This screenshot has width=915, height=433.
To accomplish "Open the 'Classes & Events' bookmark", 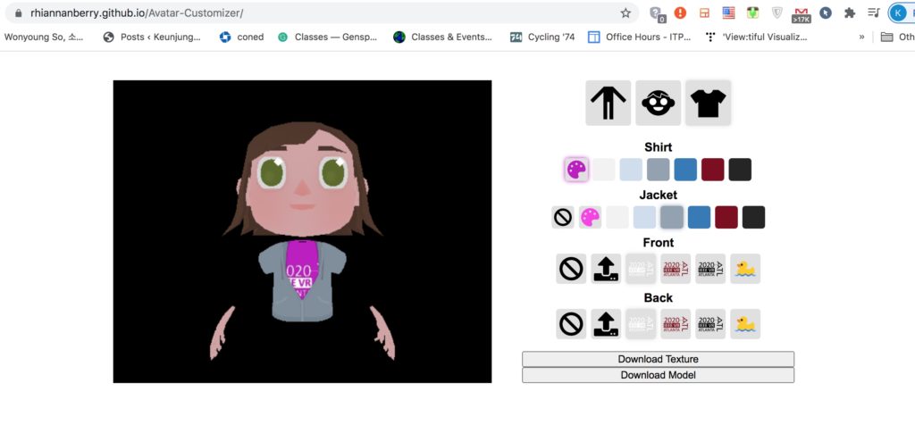I will click(x=443, y=37).
